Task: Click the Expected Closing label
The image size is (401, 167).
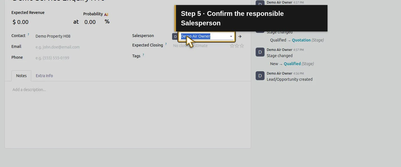Action: (x=148, y=45)
